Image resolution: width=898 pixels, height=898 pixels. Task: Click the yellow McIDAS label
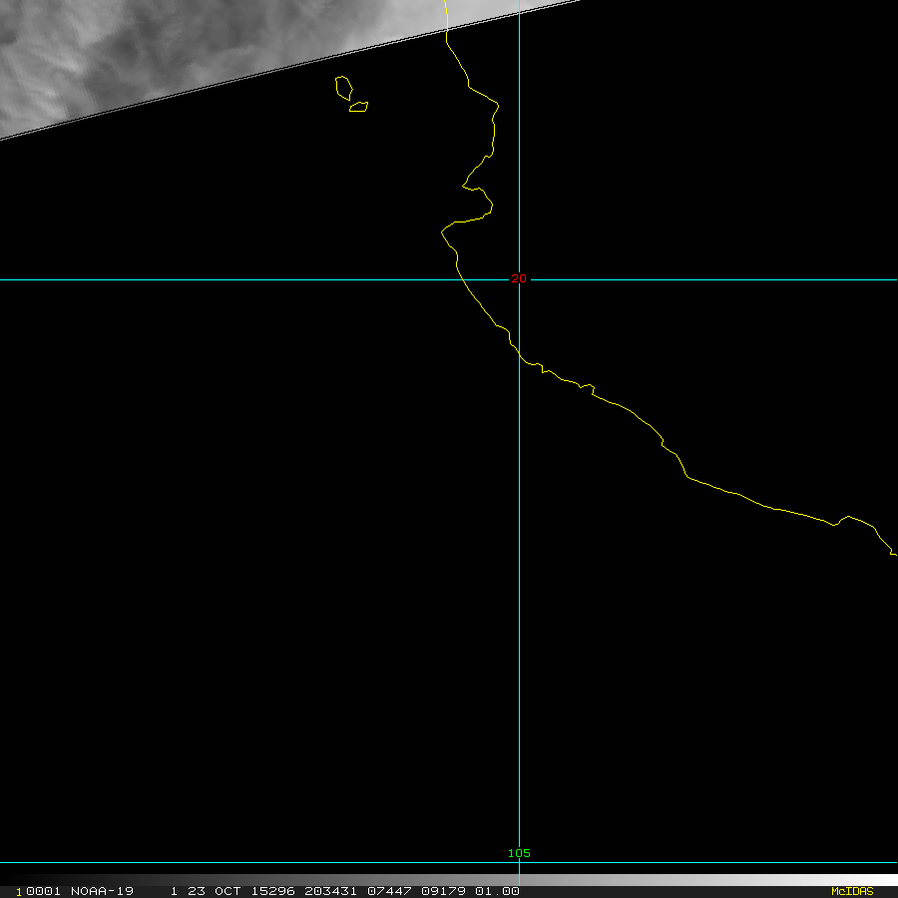click(852, 891)
